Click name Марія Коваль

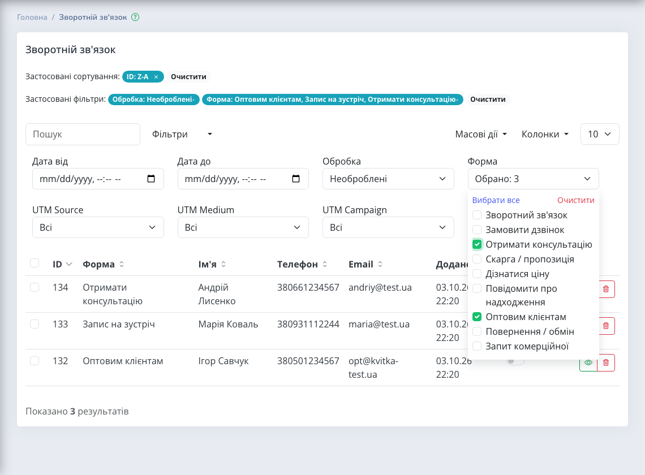[229, 324]
